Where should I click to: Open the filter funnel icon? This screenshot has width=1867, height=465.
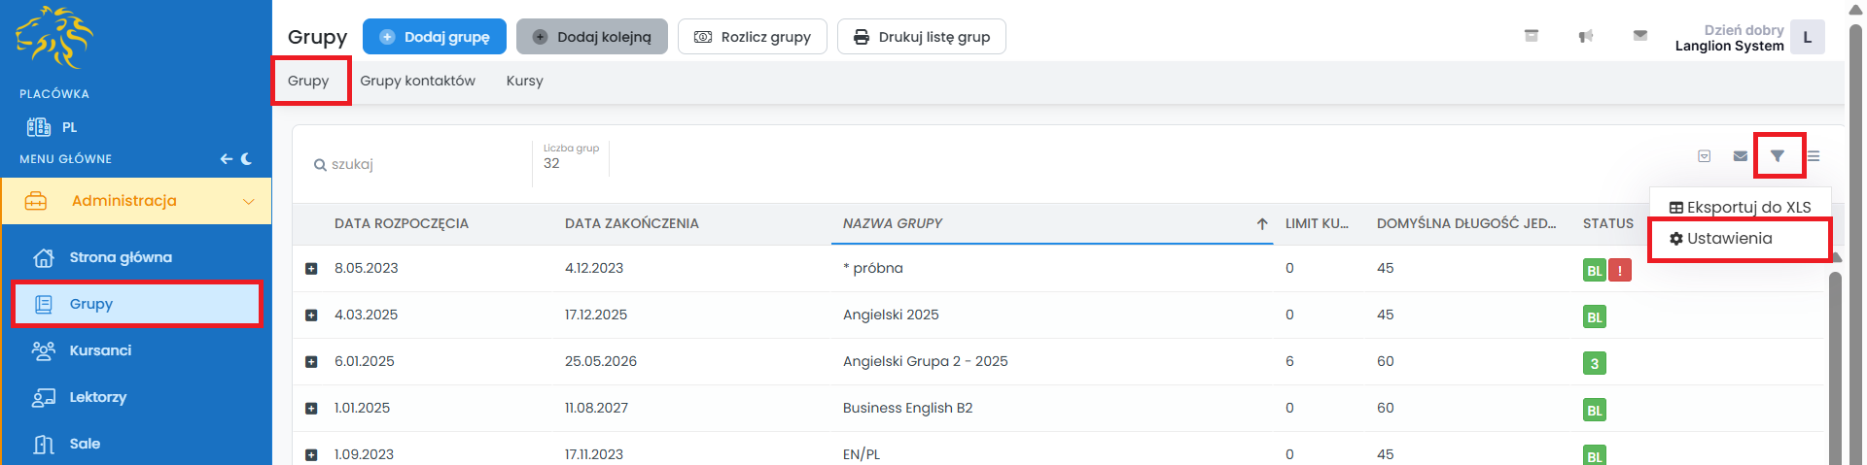point(1778,156)
